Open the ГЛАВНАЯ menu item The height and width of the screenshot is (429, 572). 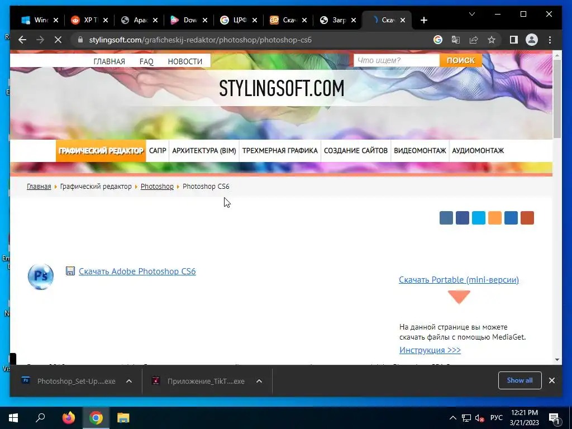pyautogui.click(x=109, y=61)
